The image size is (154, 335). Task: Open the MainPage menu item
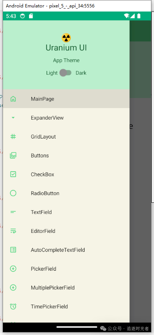66,99
